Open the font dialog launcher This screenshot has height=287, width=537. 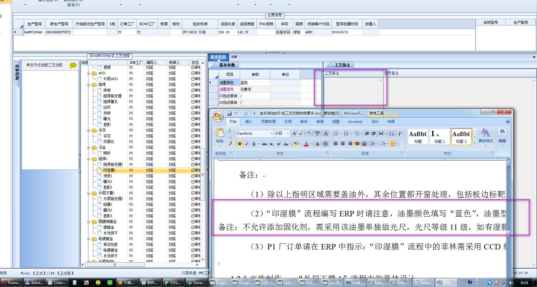[327, 153]
